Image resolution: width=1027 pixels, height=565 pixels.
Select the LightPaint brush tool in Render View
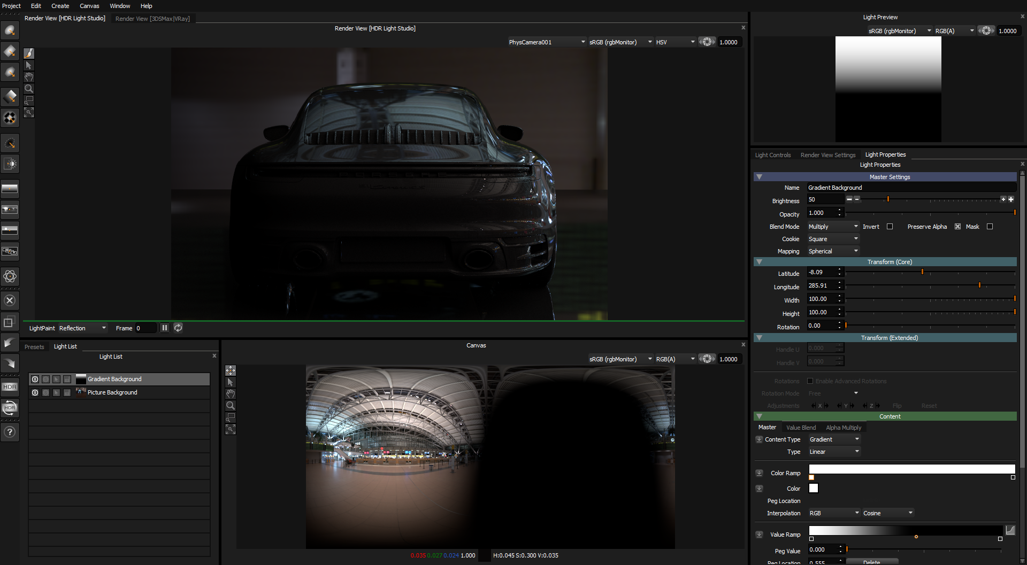(29, 53)
